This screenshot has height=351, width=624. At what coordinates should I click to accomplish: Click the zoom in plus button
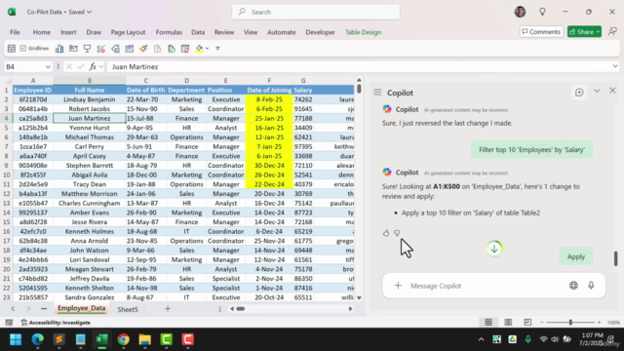click(x=599, y=323)
